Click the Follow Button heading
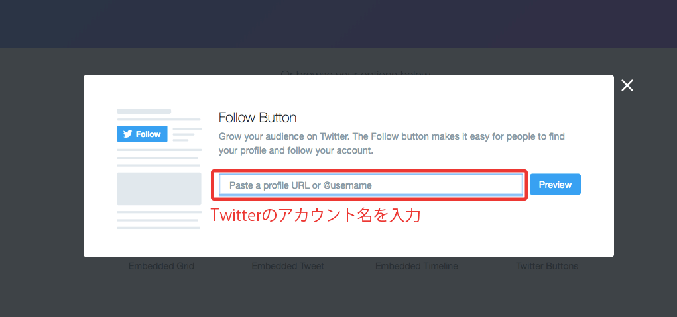 click(x=257, y=118)
